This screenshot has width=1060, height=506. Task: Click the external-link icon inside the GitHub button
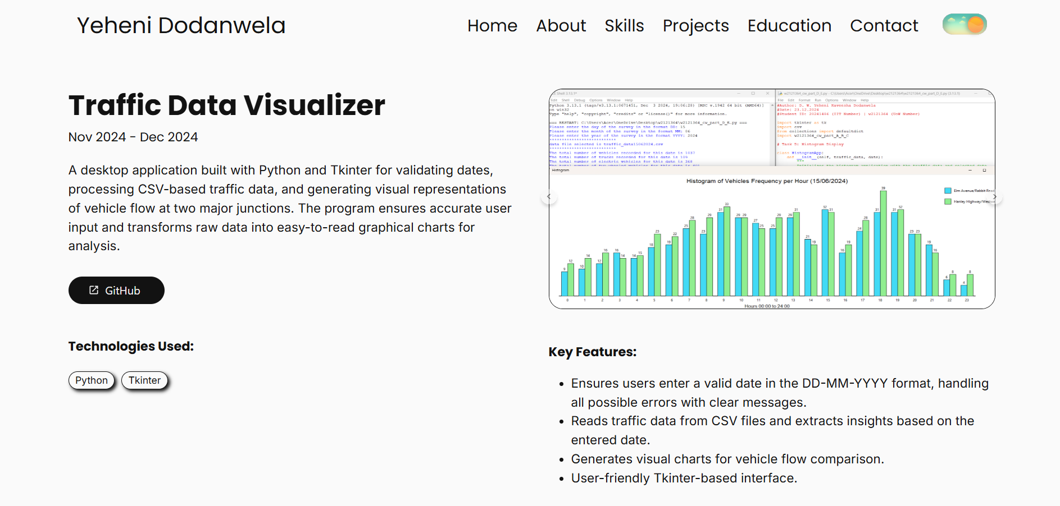(94, 290)
